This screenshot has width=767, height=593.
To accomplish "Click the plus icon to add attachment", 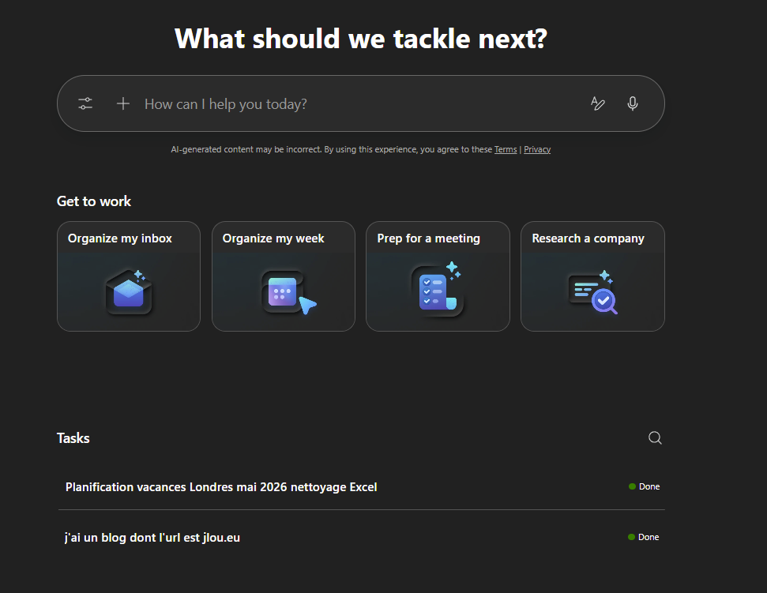I will point(123,103).
